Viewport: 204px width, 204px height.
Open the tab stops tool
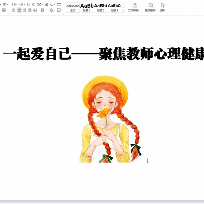[59, 5]
